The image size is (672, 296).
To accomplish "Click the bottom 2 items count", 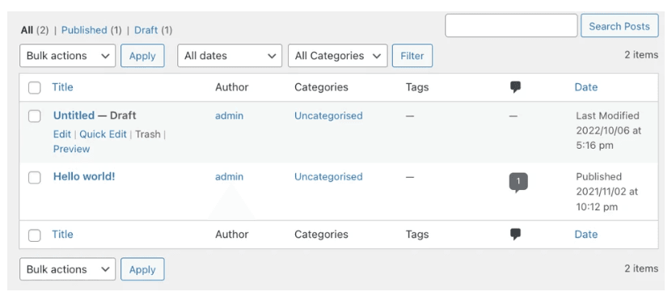I will pyautogui.click(x=641, y=269).
